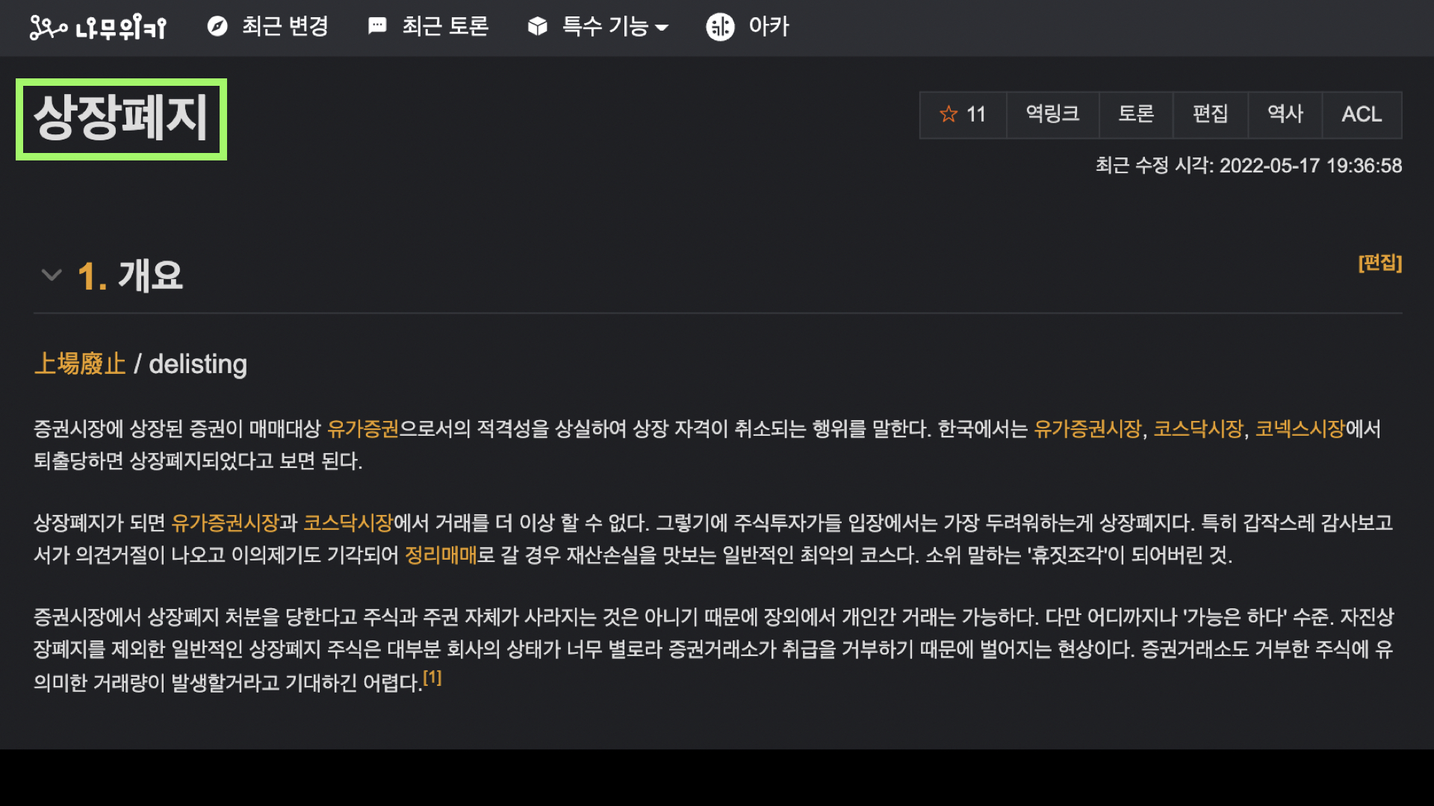Open the 정리매매 link
1434x806 pixels.
pyautogui.click(x=441, y=555)
